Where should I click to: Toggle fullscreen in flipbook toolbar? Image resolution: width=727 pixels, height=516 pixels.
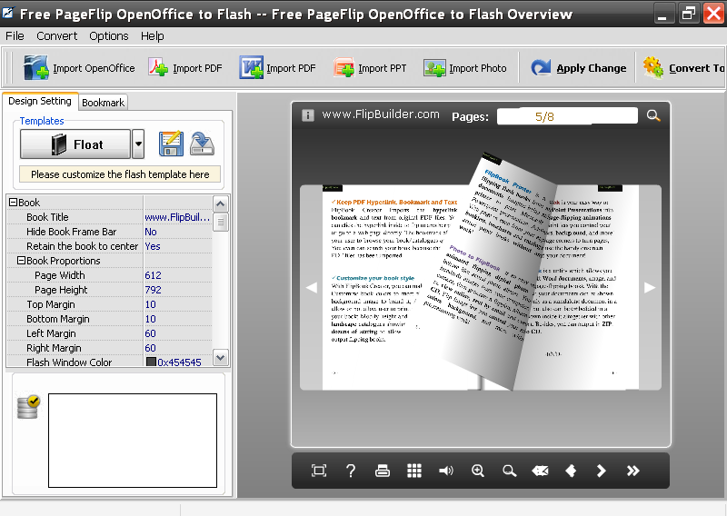[x=319, y=471]
